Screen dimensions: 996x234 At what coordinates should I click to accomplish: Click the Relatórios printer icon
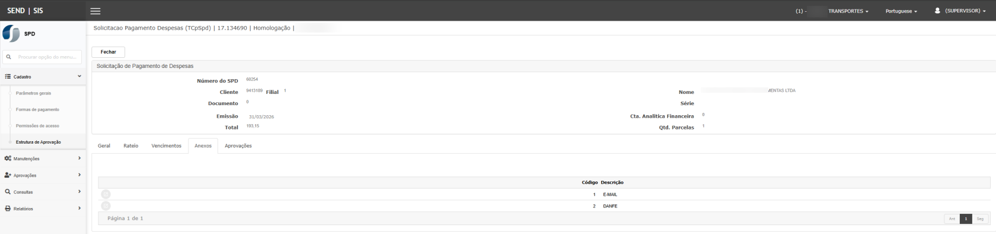click(8, 209)
